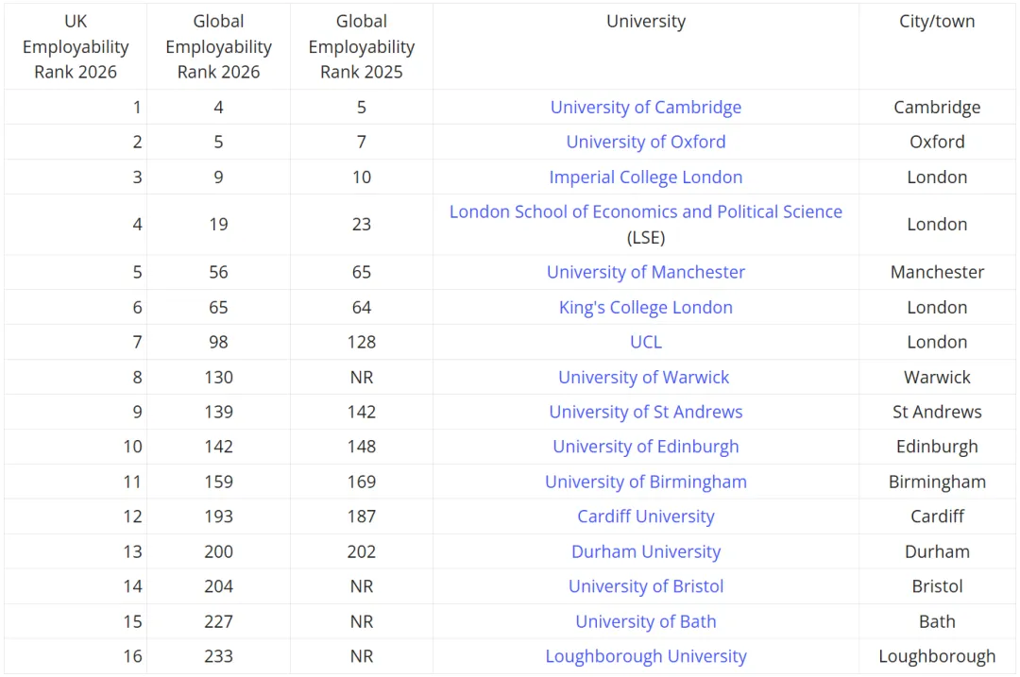
Task: Click the University of Bristol link
Action: point(645,587)
